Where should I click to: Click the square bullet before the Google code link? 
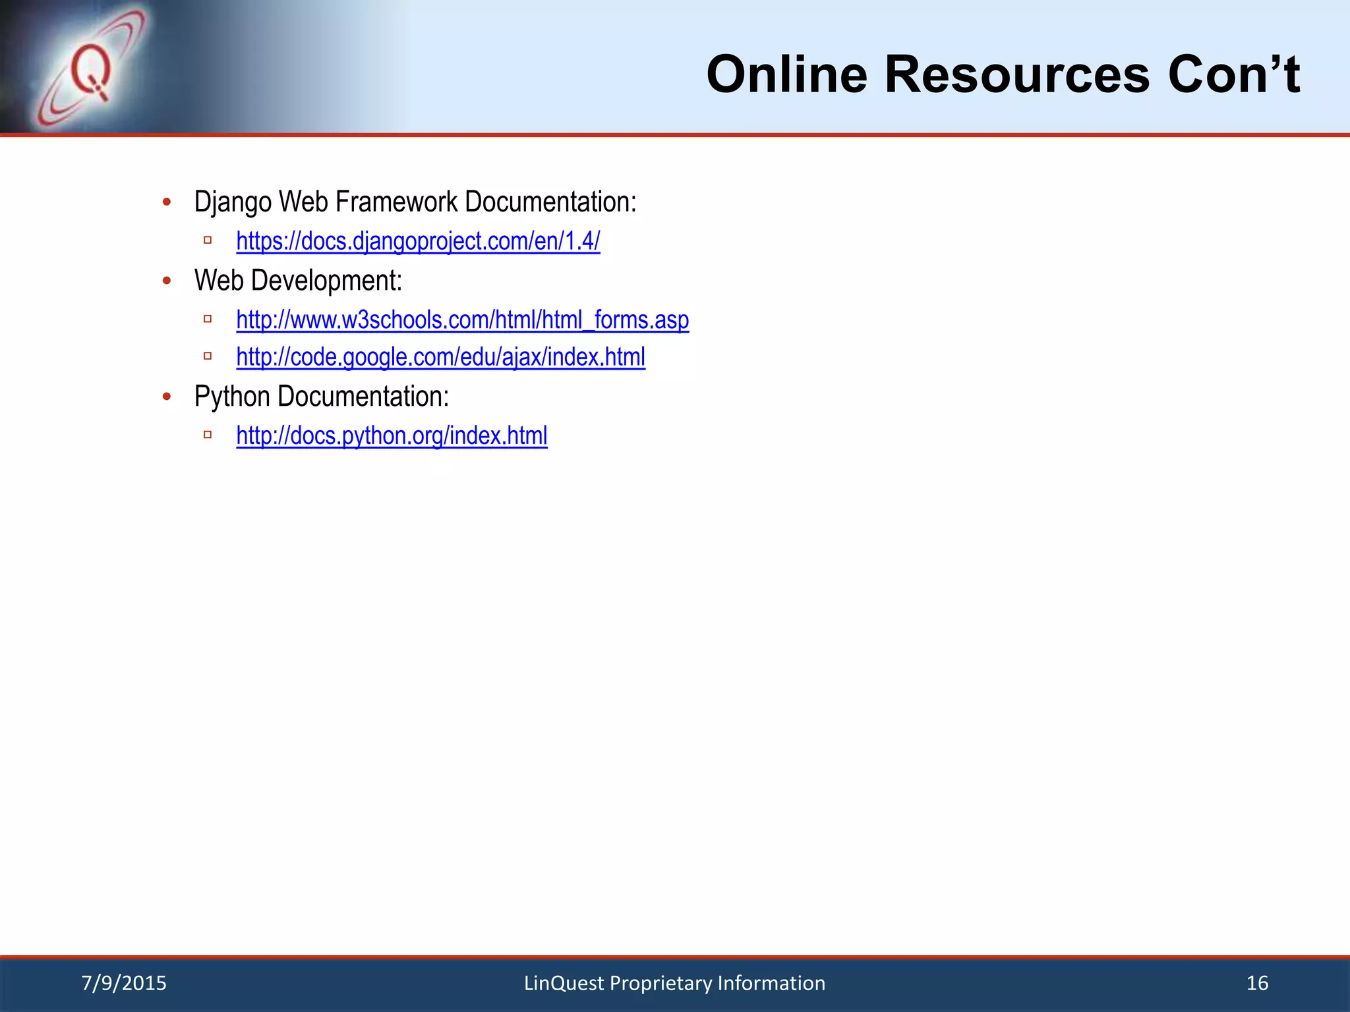click(x=208, y=356)
